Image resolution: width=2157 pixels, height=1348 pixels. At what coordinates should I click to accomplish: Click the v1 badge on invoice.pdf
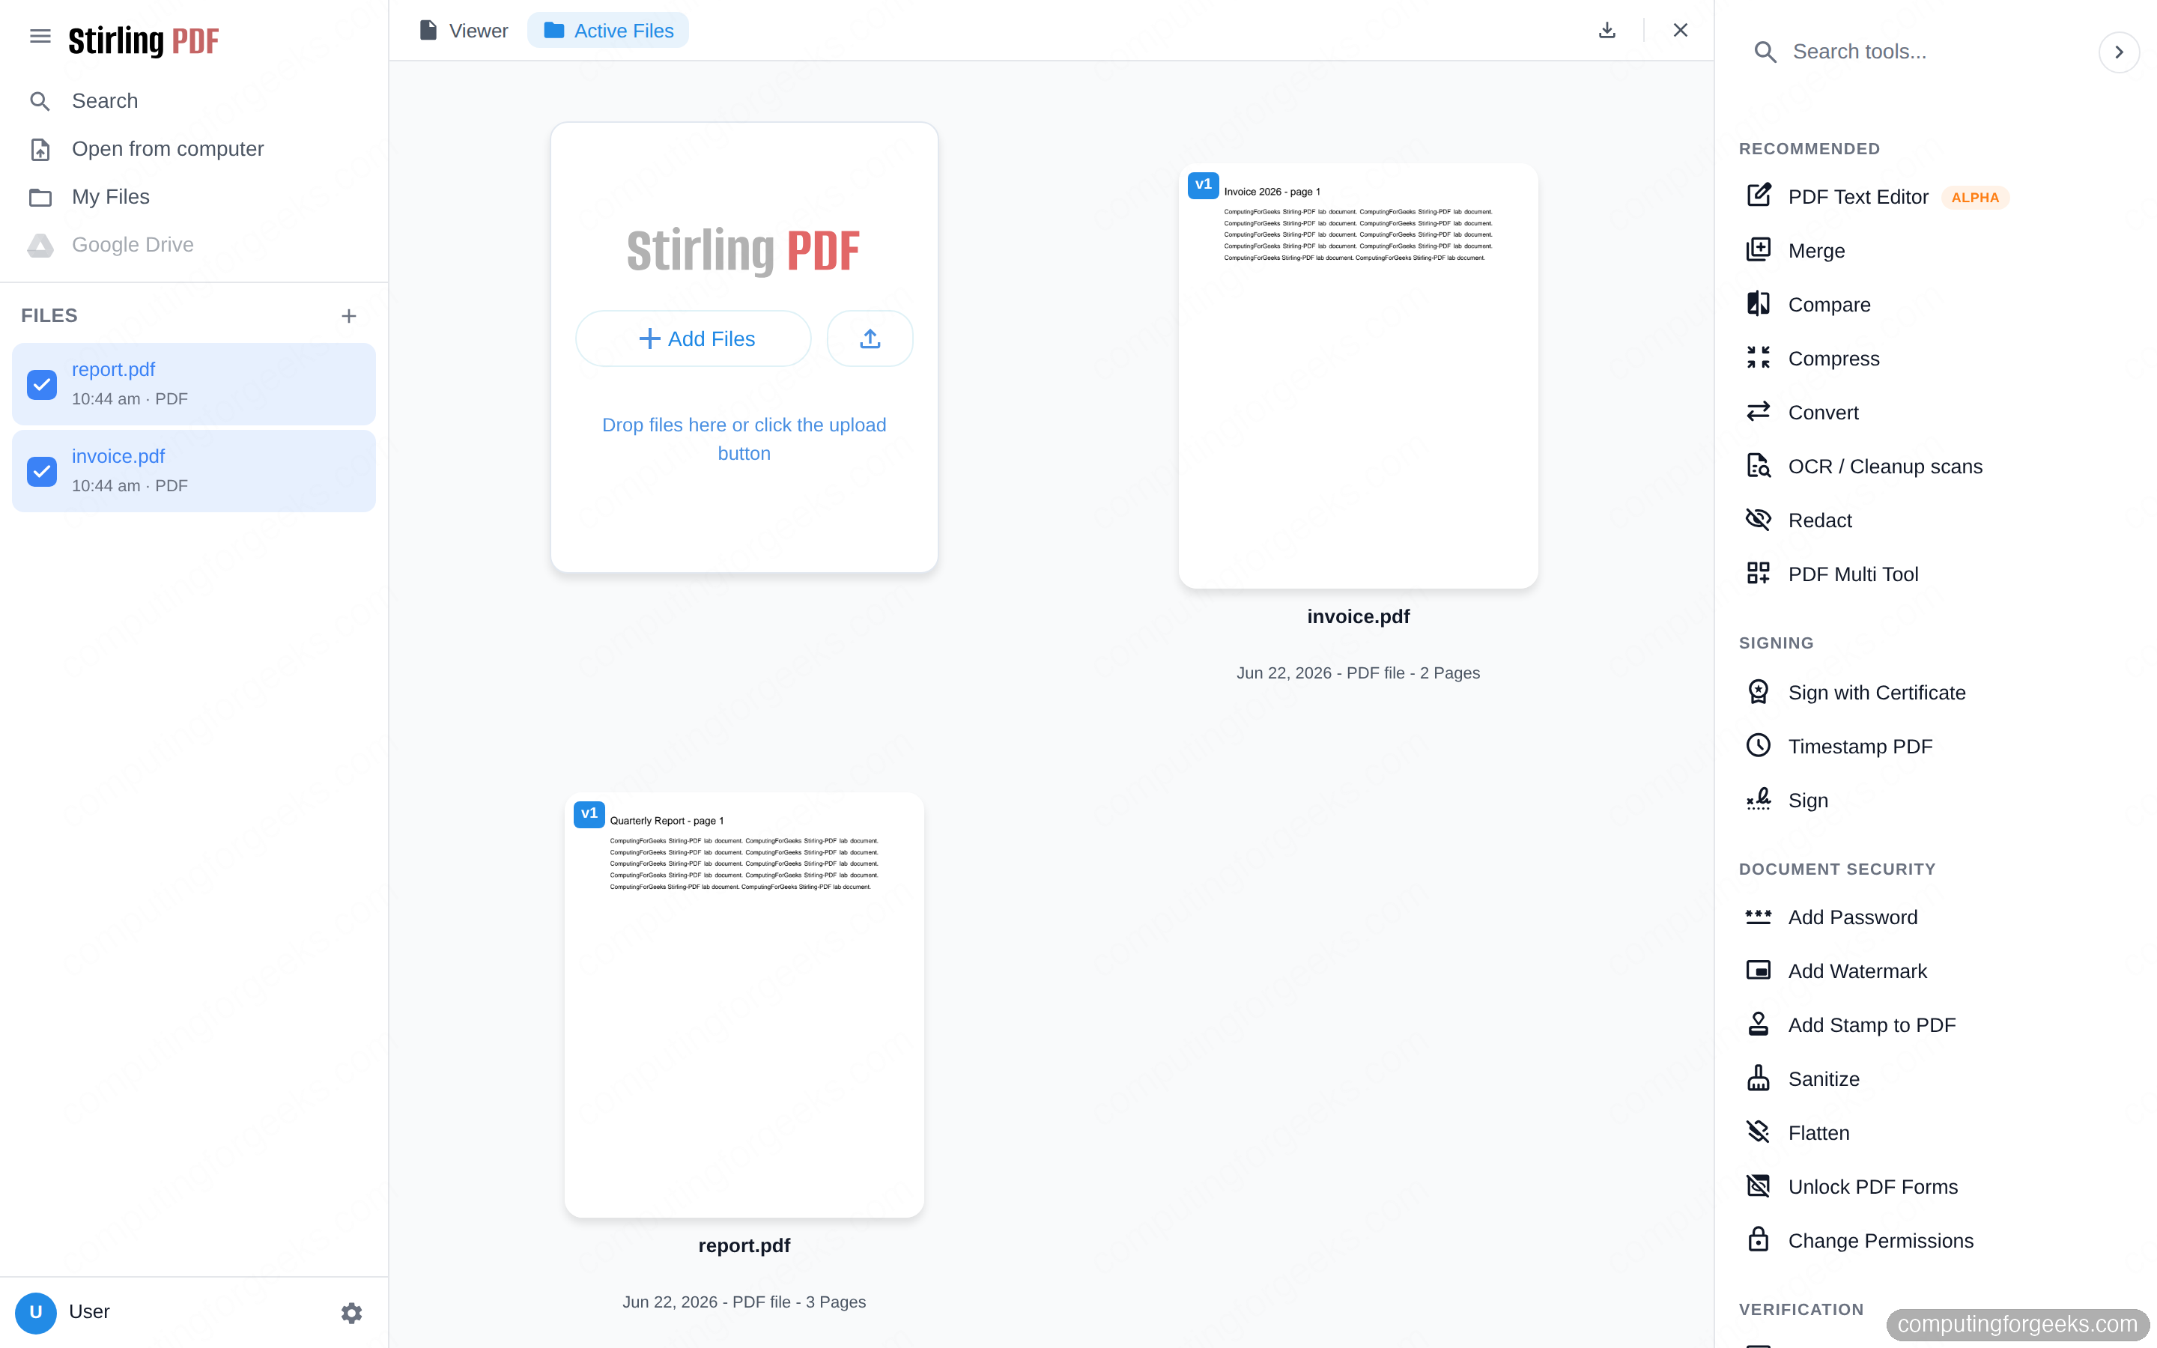tap(1204, 184)
